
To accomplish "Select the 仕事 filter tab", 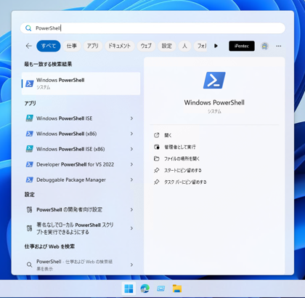I will [72, 46].
